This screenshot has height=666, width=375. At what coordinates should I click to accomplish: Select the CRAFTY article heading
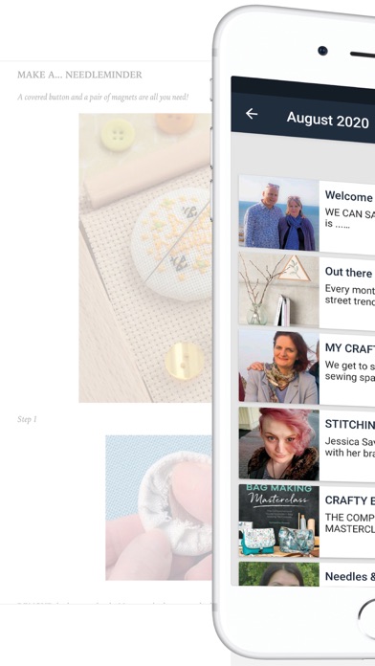point(350,500)
